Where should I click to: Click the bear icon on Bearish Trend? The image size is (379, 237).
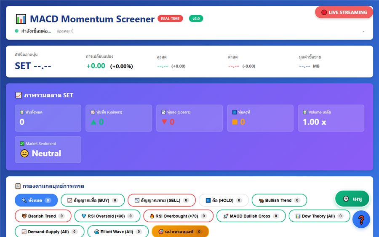click(24, 216)
